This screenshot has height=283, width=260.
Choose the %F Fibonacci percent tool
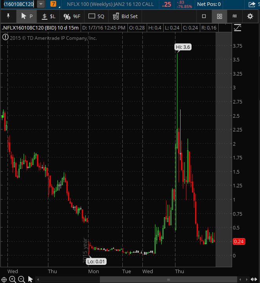(x=72, y=17)
